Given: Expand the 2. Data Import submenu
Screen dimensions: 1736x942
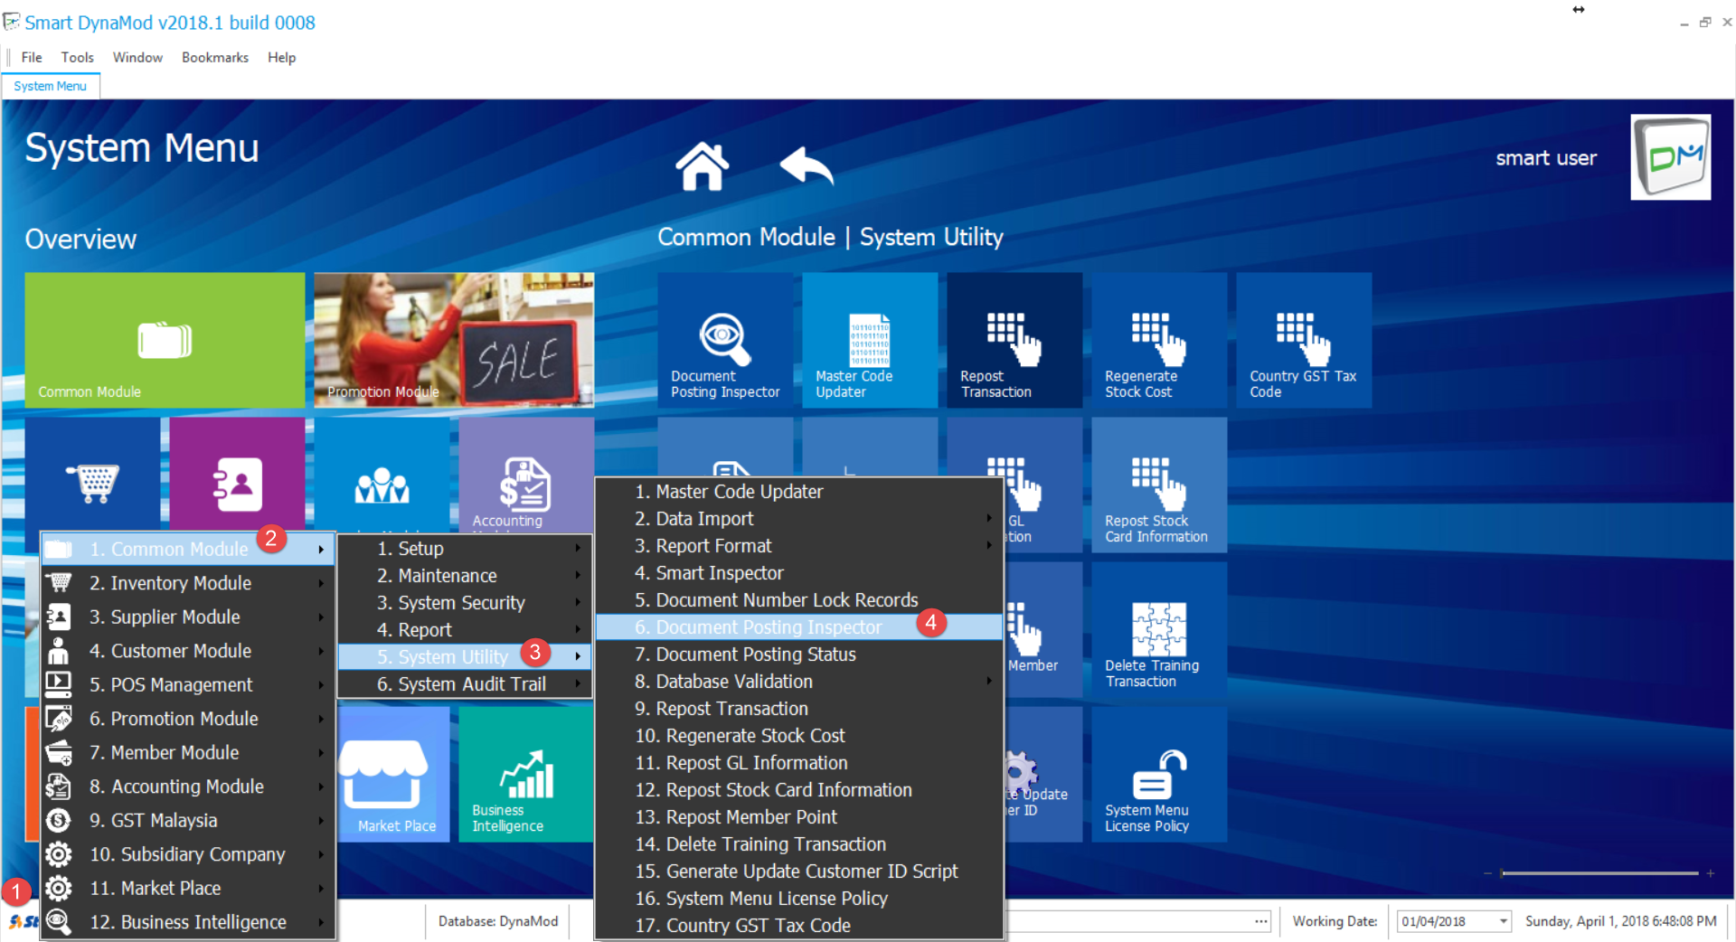Looking at the screenshot, I should [x=799, y=519].
